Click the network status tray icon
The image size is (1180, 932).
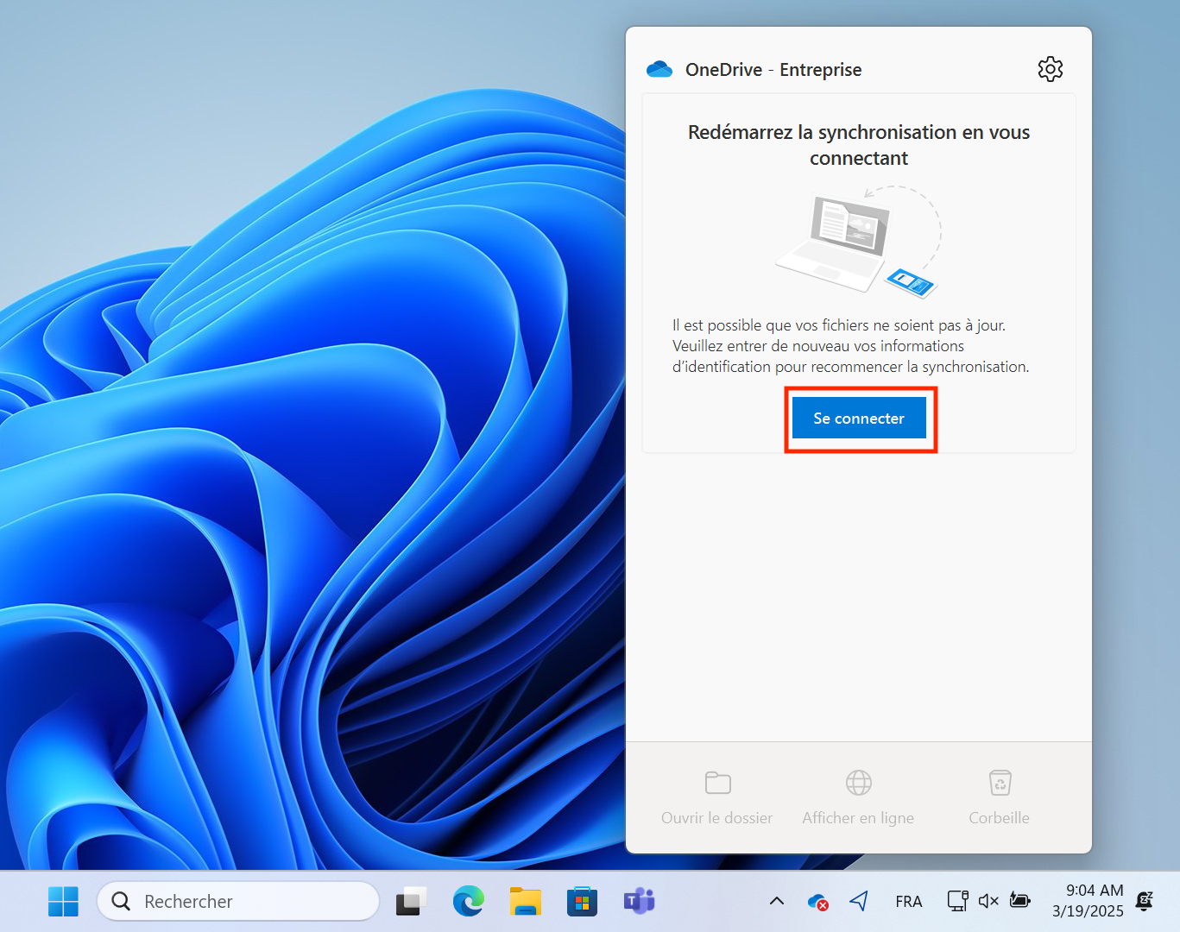957,902
